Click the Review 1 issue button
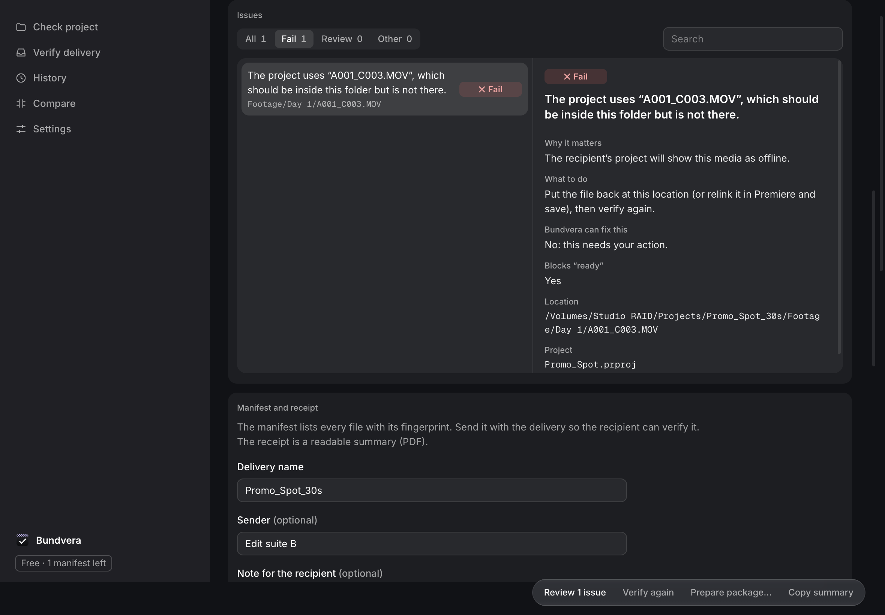885x615 pixels. (574, 592)
